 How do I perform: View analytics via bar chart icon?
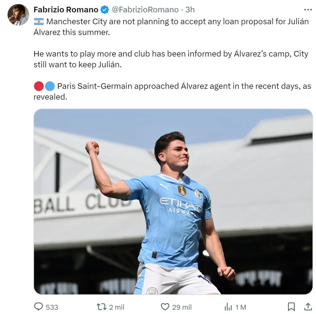tap(228, 307)
